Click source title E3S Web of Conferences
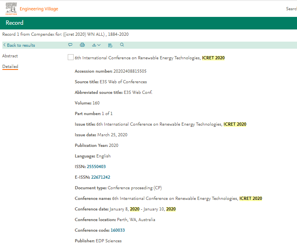This screenshot has height=247, width=297. click(x=123, y=82)
